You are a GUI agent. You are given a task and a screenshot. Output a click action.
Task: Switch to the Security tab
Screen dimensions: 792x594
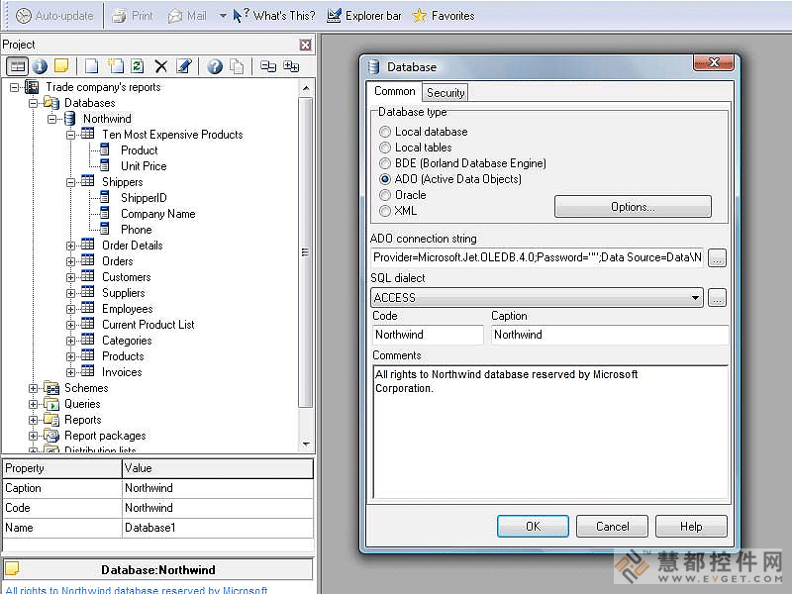coord(445,92)
